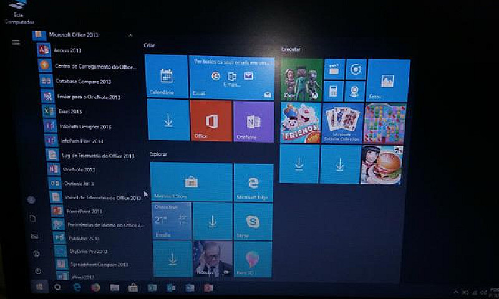Expand the Start menu hamburger

click(x=16, y=43)
